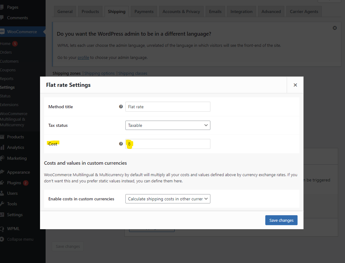
Task: Open Shipping zones sub-section
Action: click(66, 73)
